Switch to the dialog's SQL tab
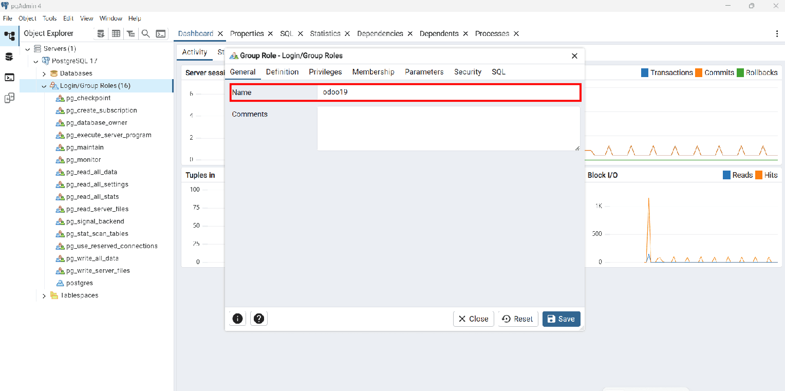Viewport: 785px width, 391px height. tap(498, 72)
